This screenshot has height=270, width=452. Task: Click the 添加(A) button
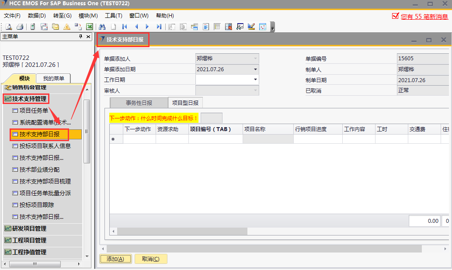point(115,259)
